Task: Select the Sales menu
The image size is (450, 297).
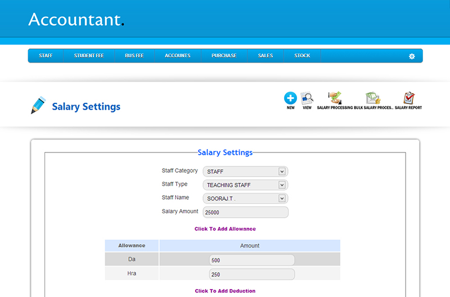Action: [x=265, y=56]
